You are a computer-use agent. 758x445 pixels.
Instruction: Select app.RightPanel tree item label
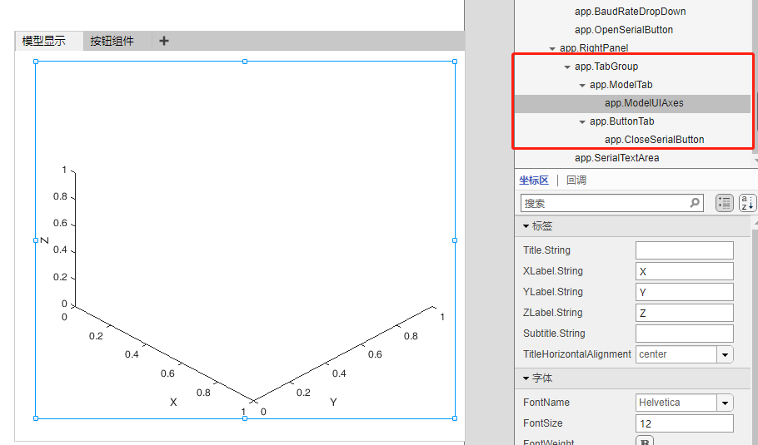tap(594, 48)
